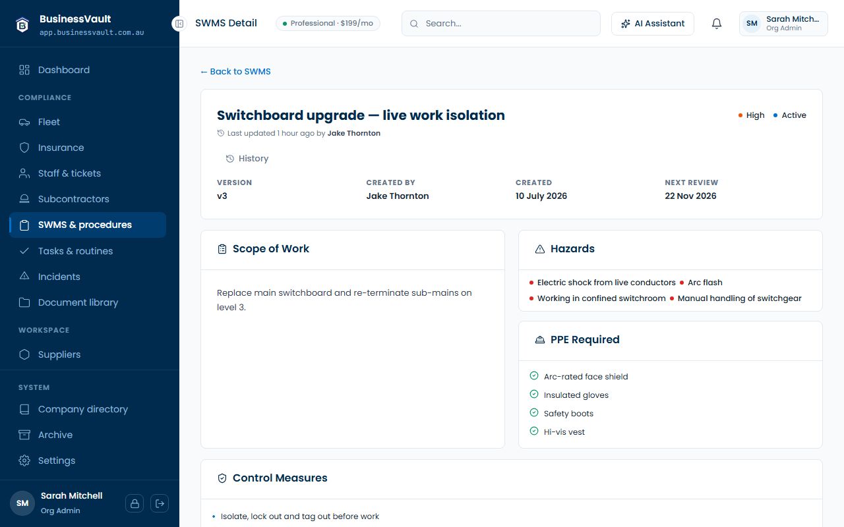Click 'Working in confined switchroom' hazard
Viewport: 844px width, 527px height.
click(x=597, y=298)
